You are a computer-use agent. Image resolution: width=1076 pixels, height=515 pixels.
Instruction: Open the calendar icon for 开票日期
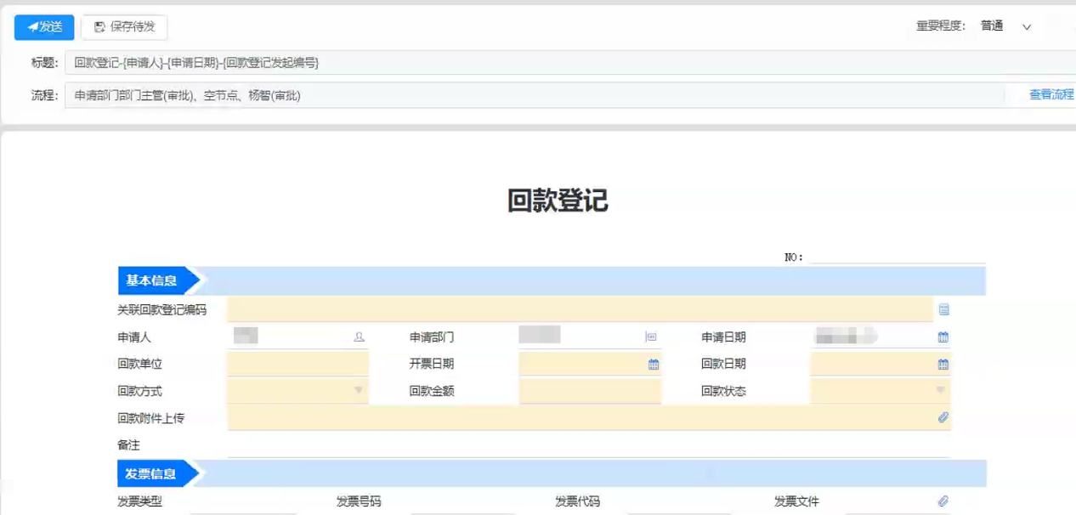[654, 365]
